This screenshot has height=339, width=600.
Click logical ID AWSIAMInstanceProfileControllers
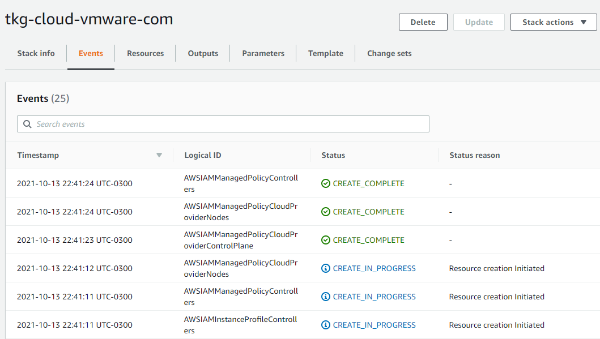tap(240, 325)
